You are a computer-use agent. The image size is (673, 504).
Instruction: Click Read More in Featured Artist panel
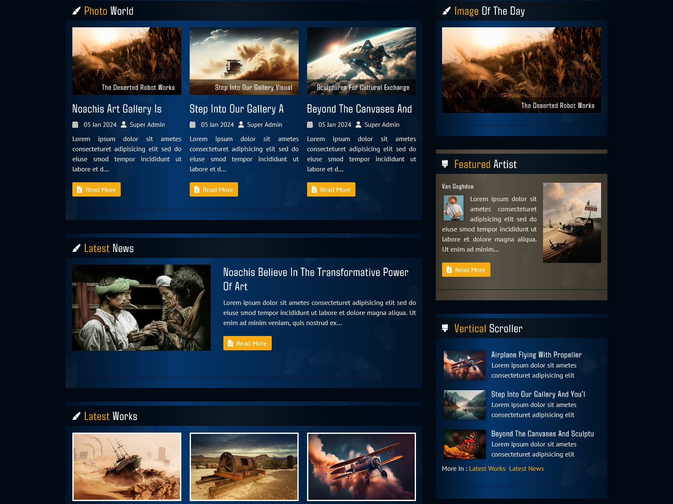click(x=466, y=270)
